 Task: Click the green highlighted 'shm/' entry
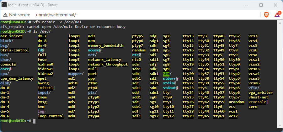(x=167, y=74)
